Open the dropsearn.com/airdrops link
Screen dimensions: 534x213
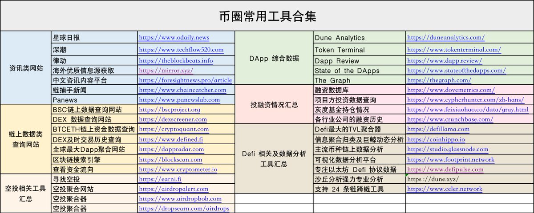pyautogui.click(x=184, y=208)
